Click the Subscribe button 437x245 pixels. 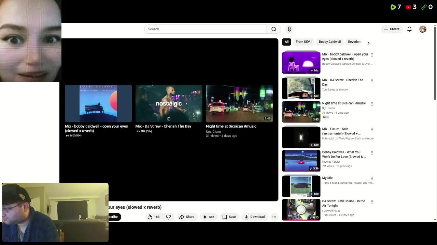114,217
